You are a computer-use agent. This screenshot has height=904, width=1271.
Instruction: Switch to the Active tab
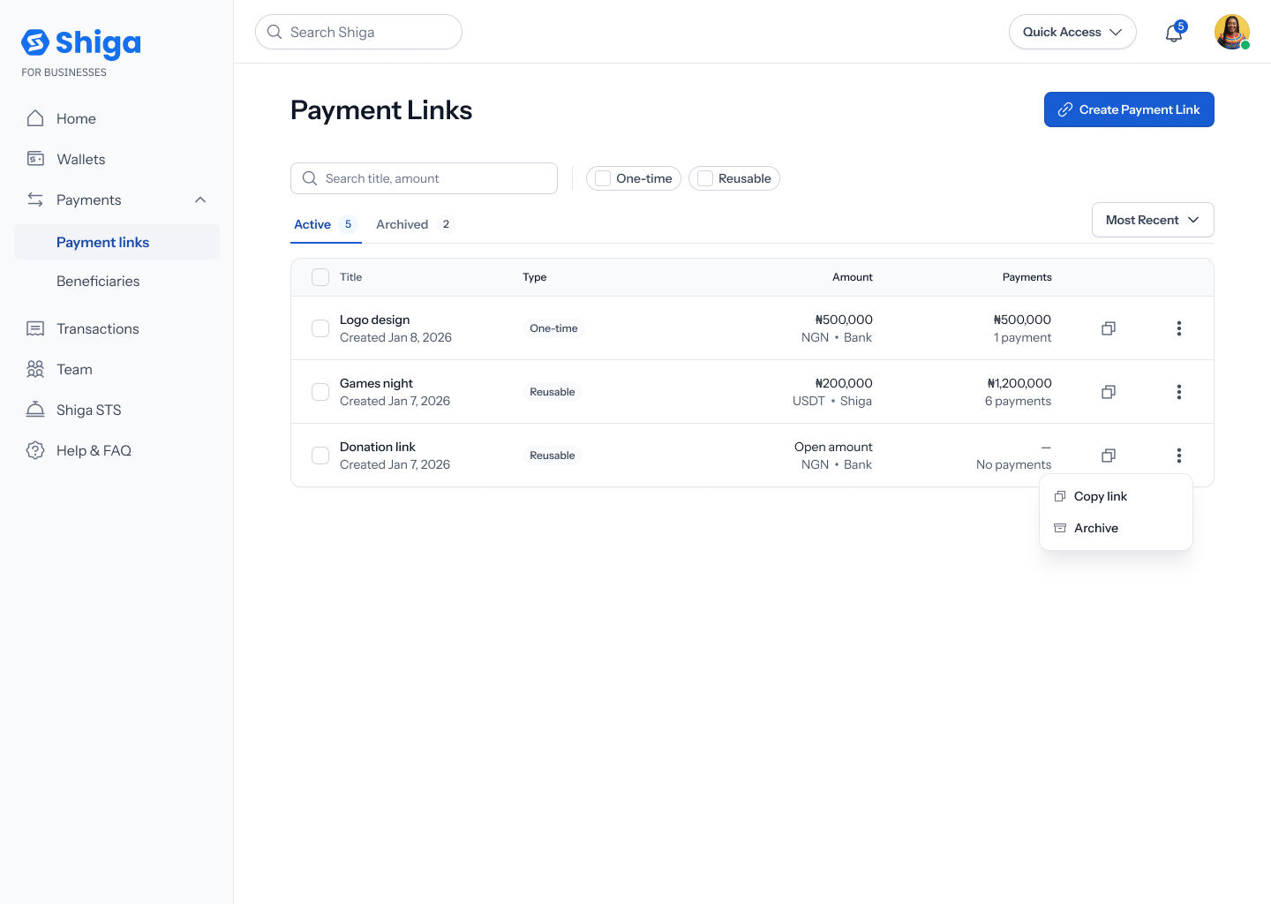pos(325,224)
